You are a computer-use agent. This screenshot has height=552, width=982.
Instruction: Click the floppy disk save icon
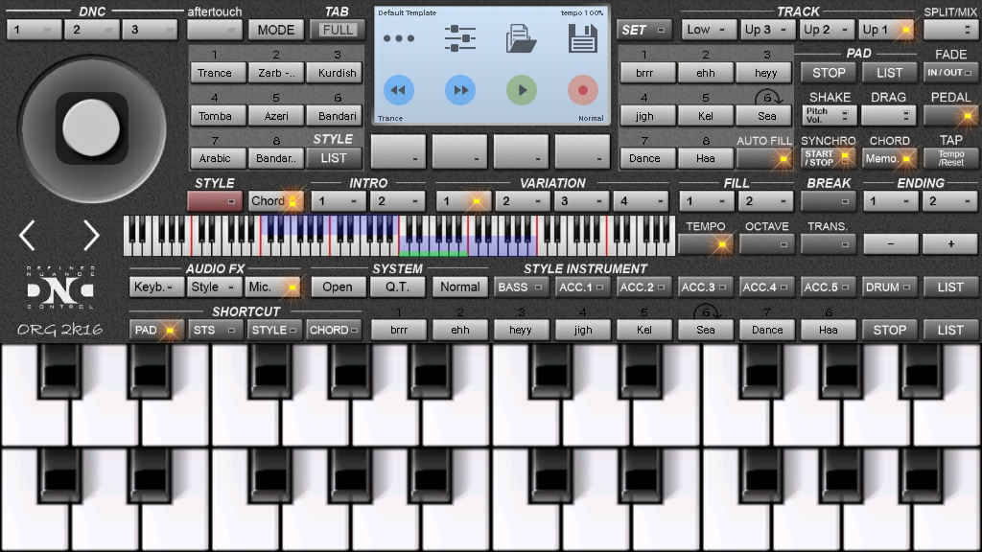[x=582, y=38]
